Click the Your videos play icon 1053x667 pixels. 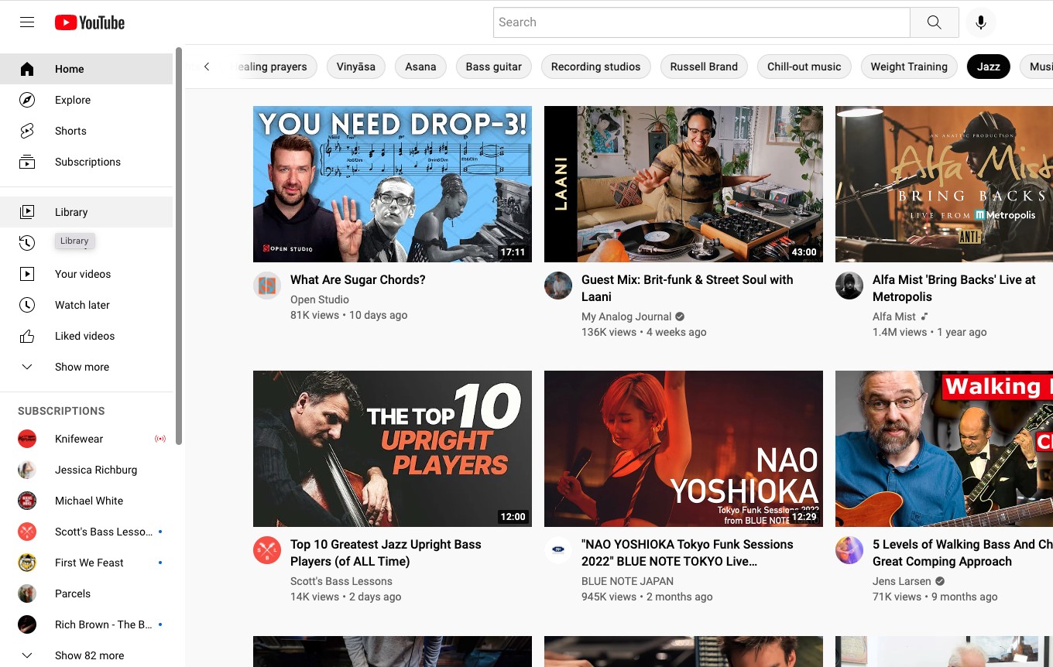tap(27, 274)
